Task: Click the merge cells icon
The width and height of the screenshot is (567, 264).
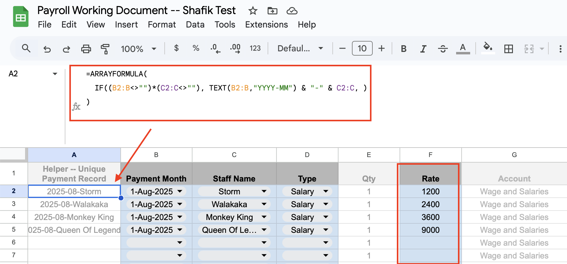Action: click(529, 49)
